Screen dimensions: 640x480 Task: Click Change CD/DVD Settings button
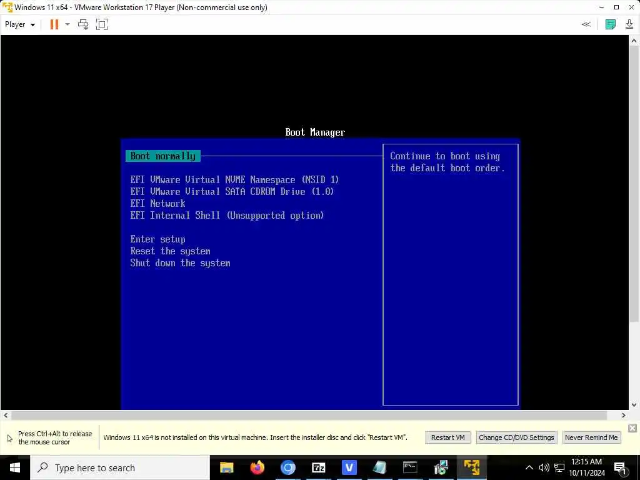[x=516, y=437]
